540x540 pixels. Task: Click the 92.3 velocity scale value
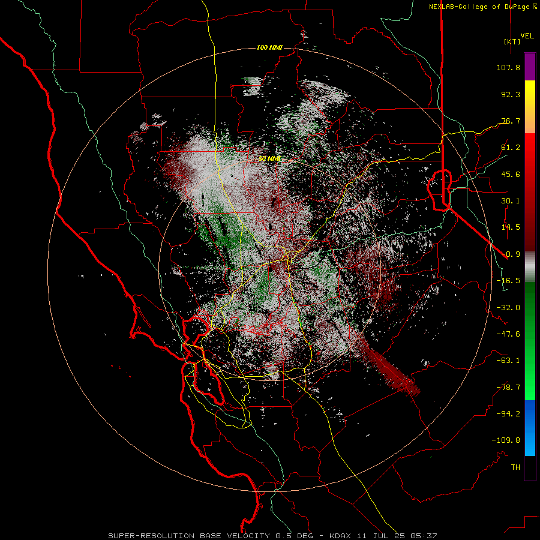pos(511,94)
